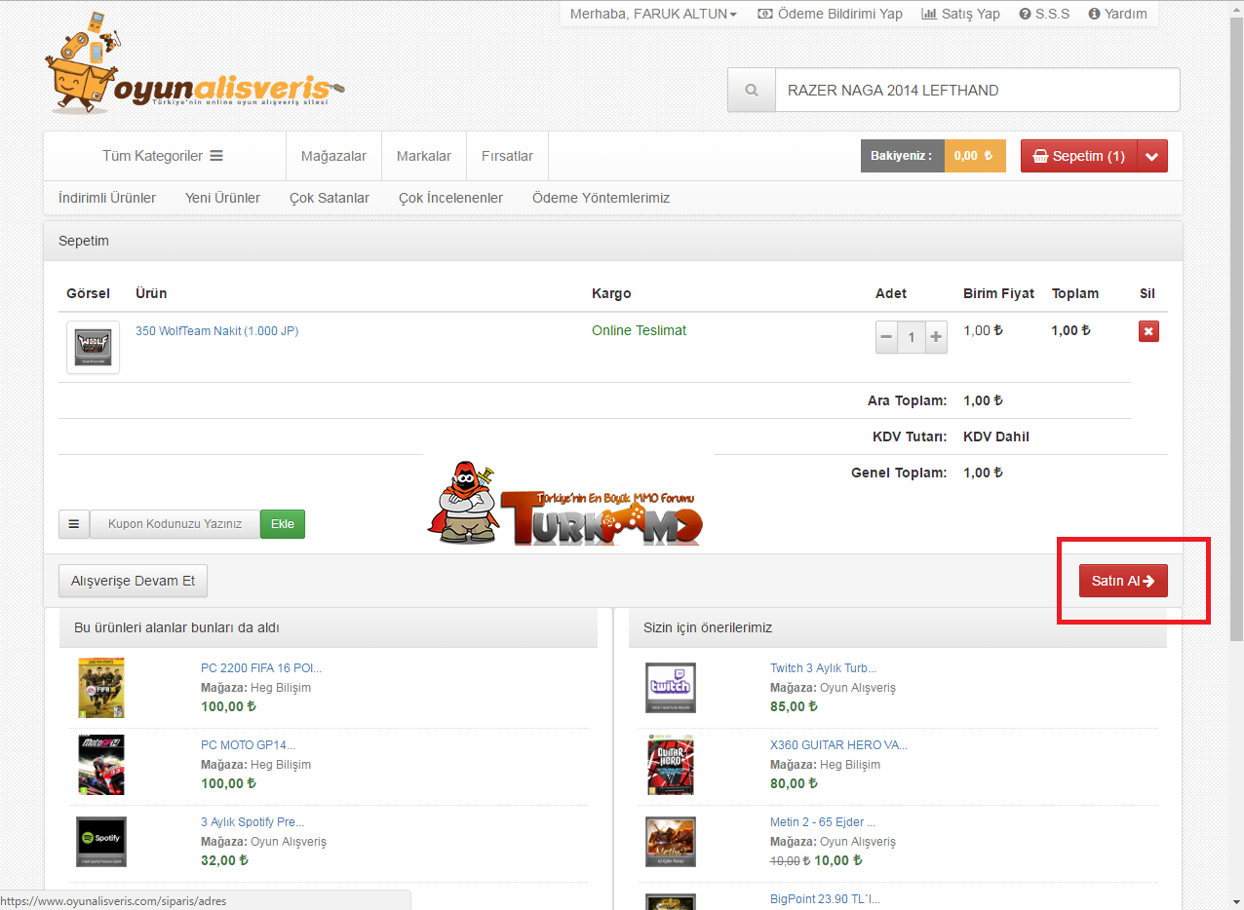Image resolution: width=1244 pixels, height=910 pixels.
Task: Open Ödeme Bildirimi Yap link
Action: pos(830,14)
